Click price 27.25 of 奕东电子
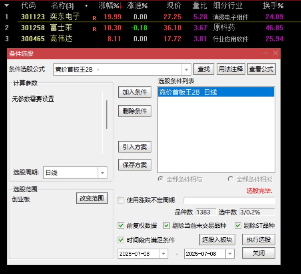 pyautogui.click(x=172, y=17)
